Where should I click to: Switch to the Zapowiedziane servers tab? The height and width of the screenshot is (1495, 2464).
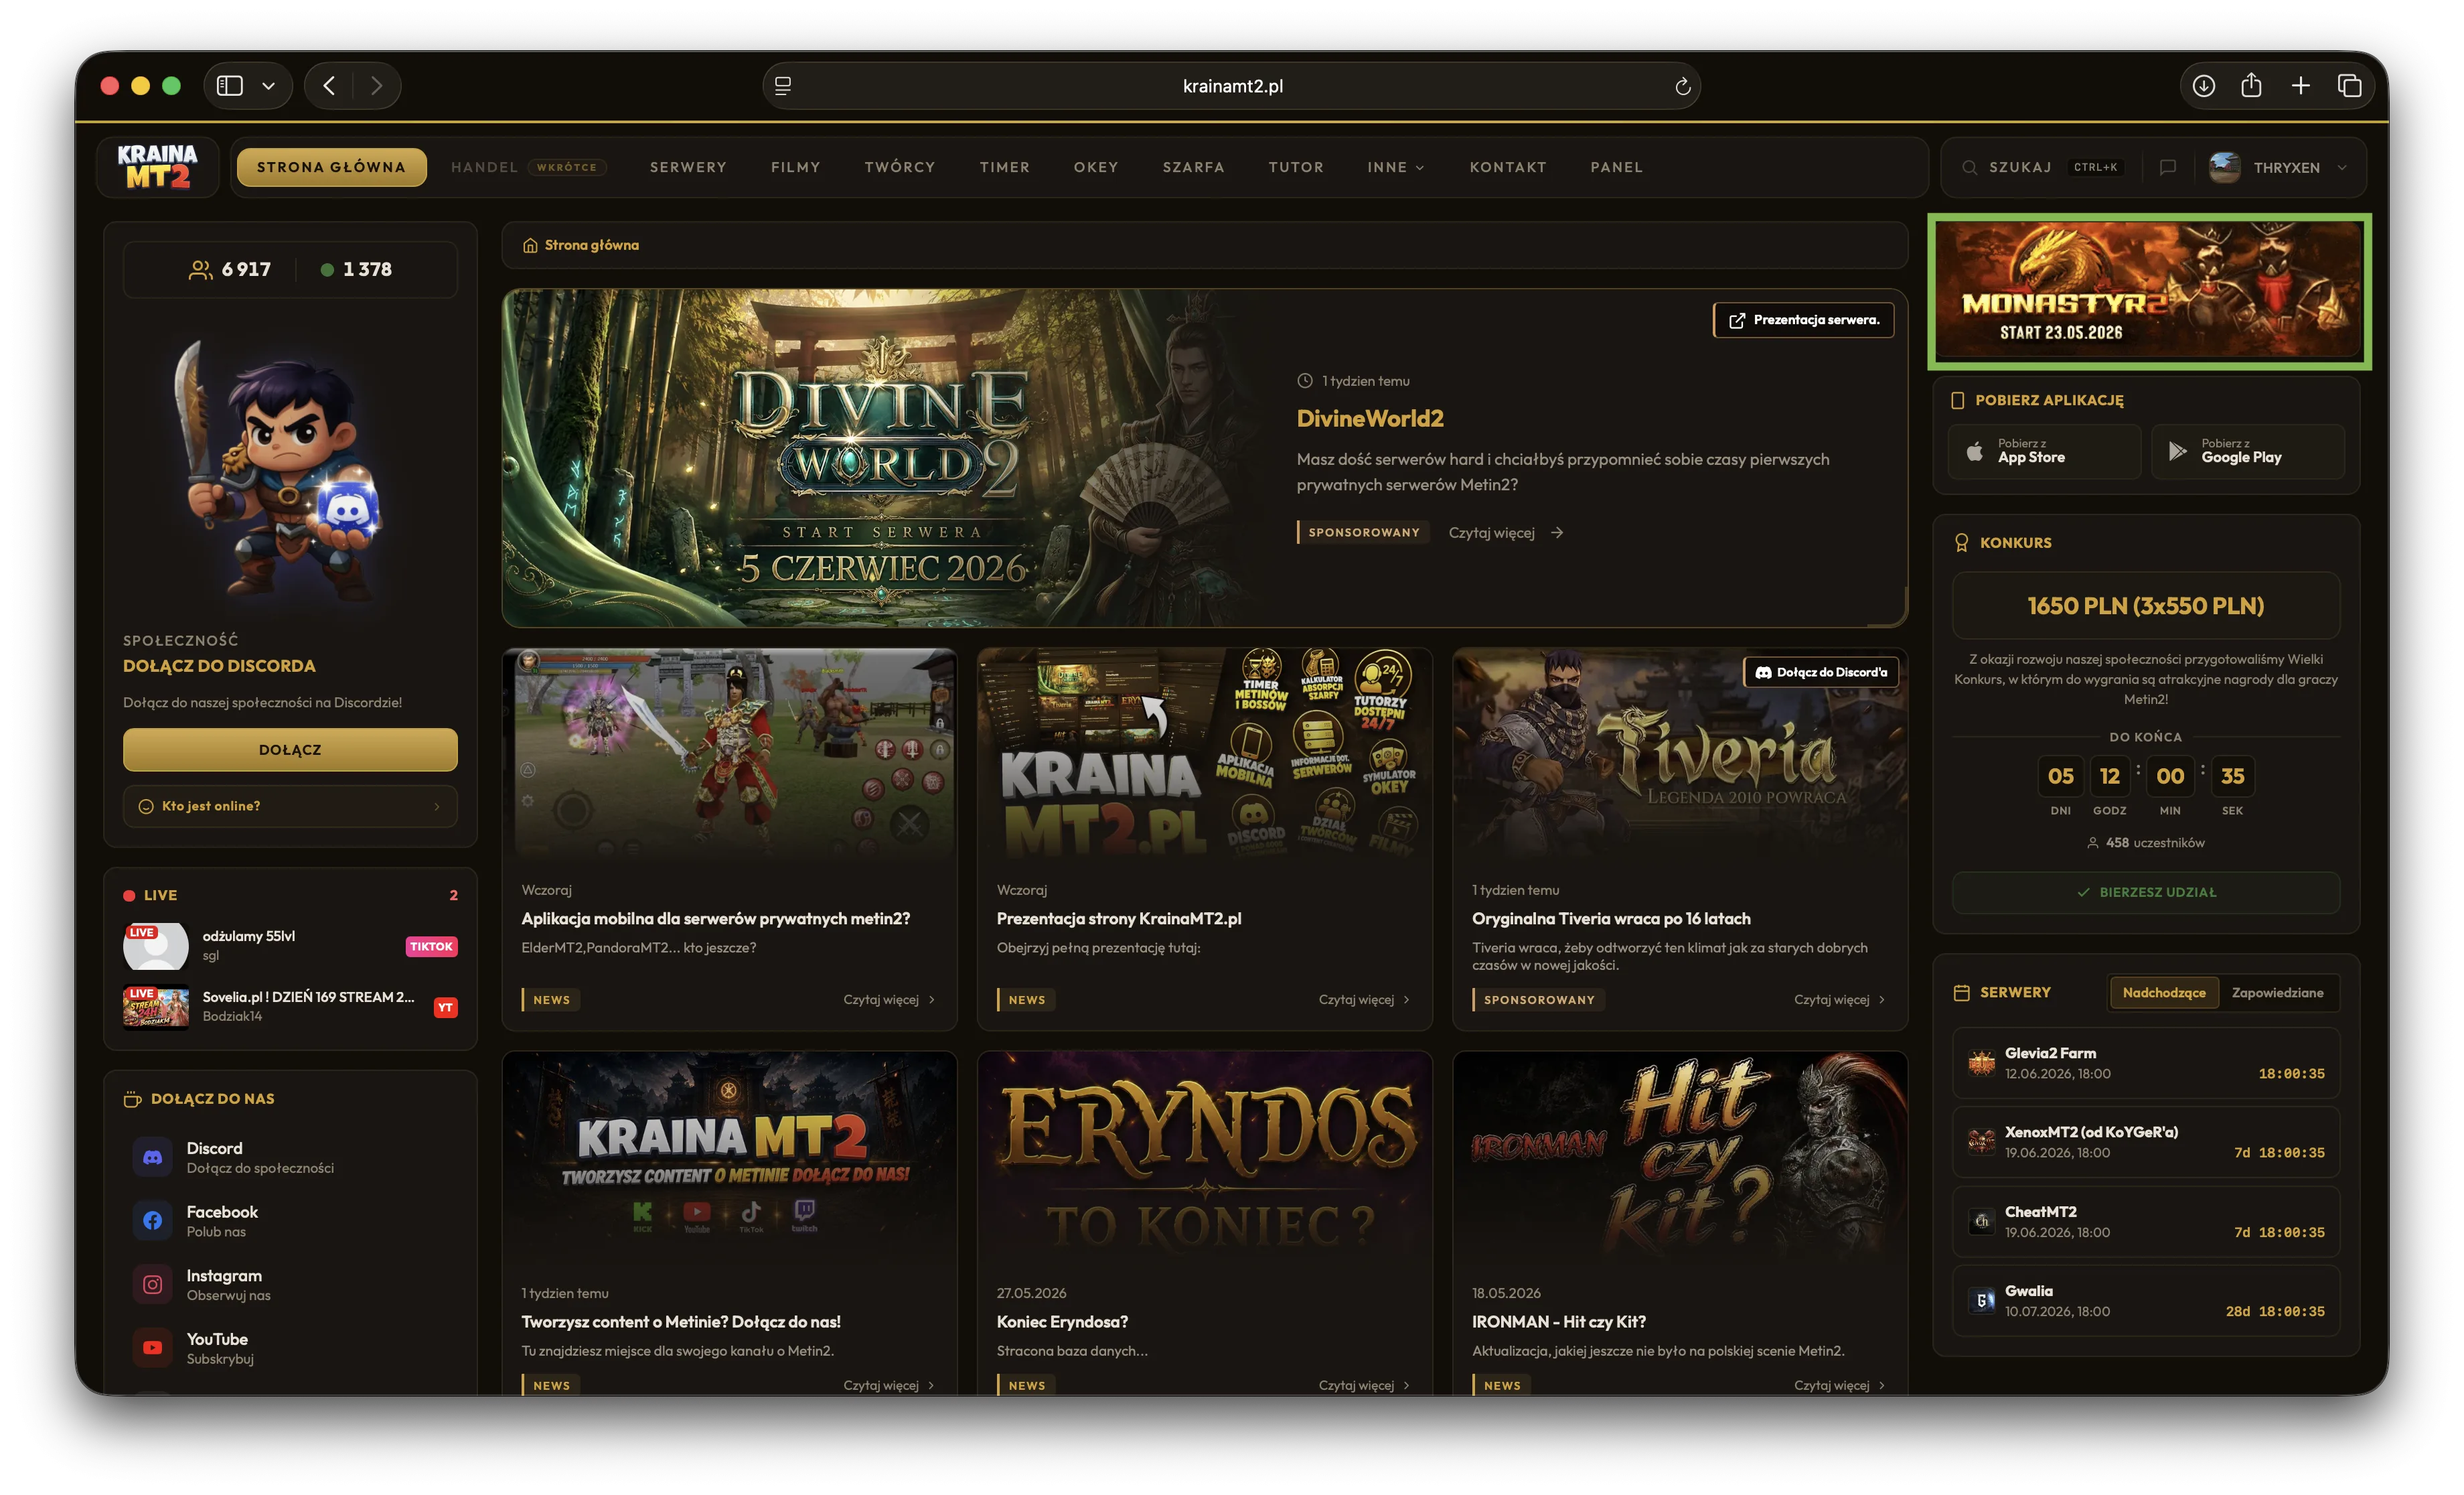2277,992
